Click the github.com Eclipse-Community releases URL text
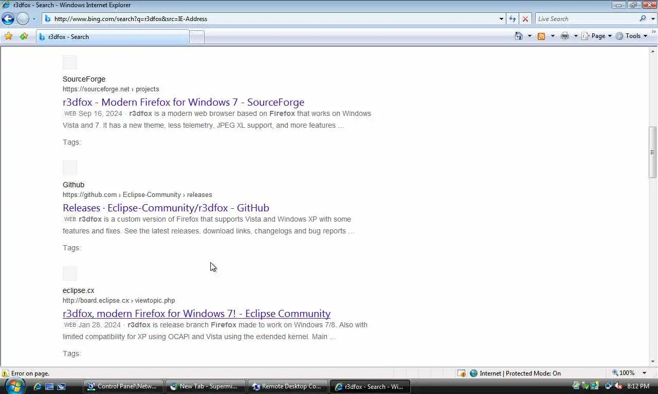Image resolution: width=658 pixels, height=394 pixels. 137,194
